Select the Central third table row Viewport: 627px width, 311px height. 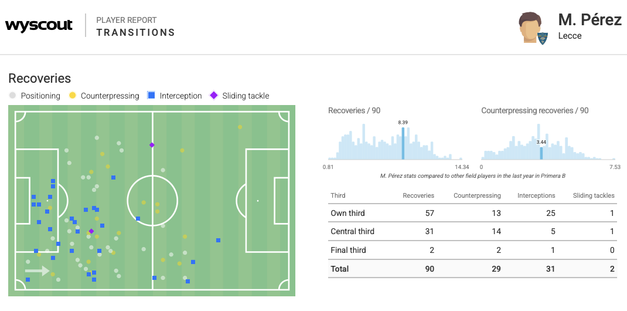click(x=472, y=231)
